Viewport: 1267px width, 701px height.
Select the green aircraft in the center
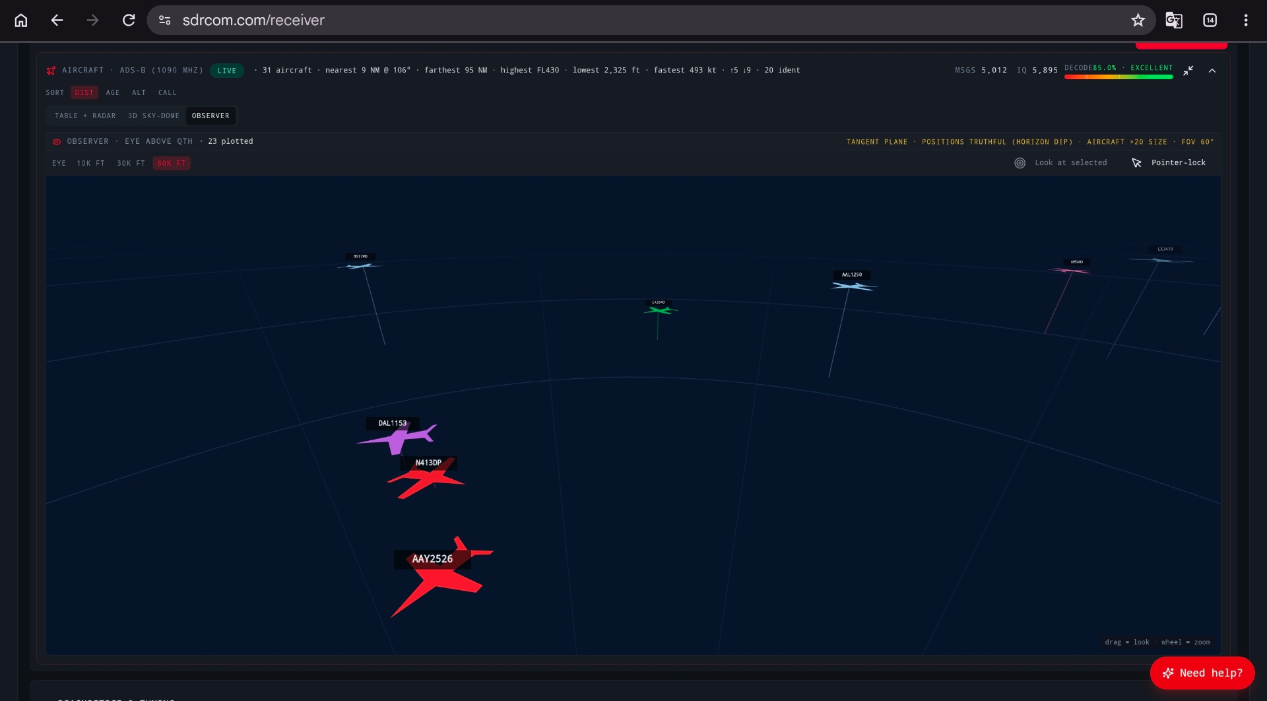coord(659,310)
